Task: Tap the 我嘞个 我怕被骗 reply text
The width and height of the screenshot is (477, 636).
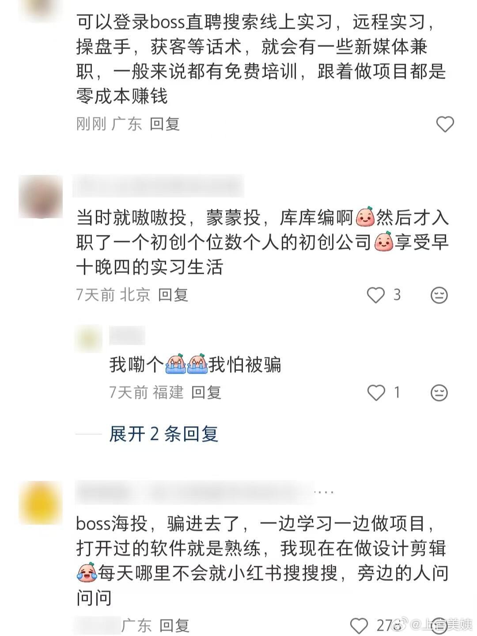Action: coord(195,365)
